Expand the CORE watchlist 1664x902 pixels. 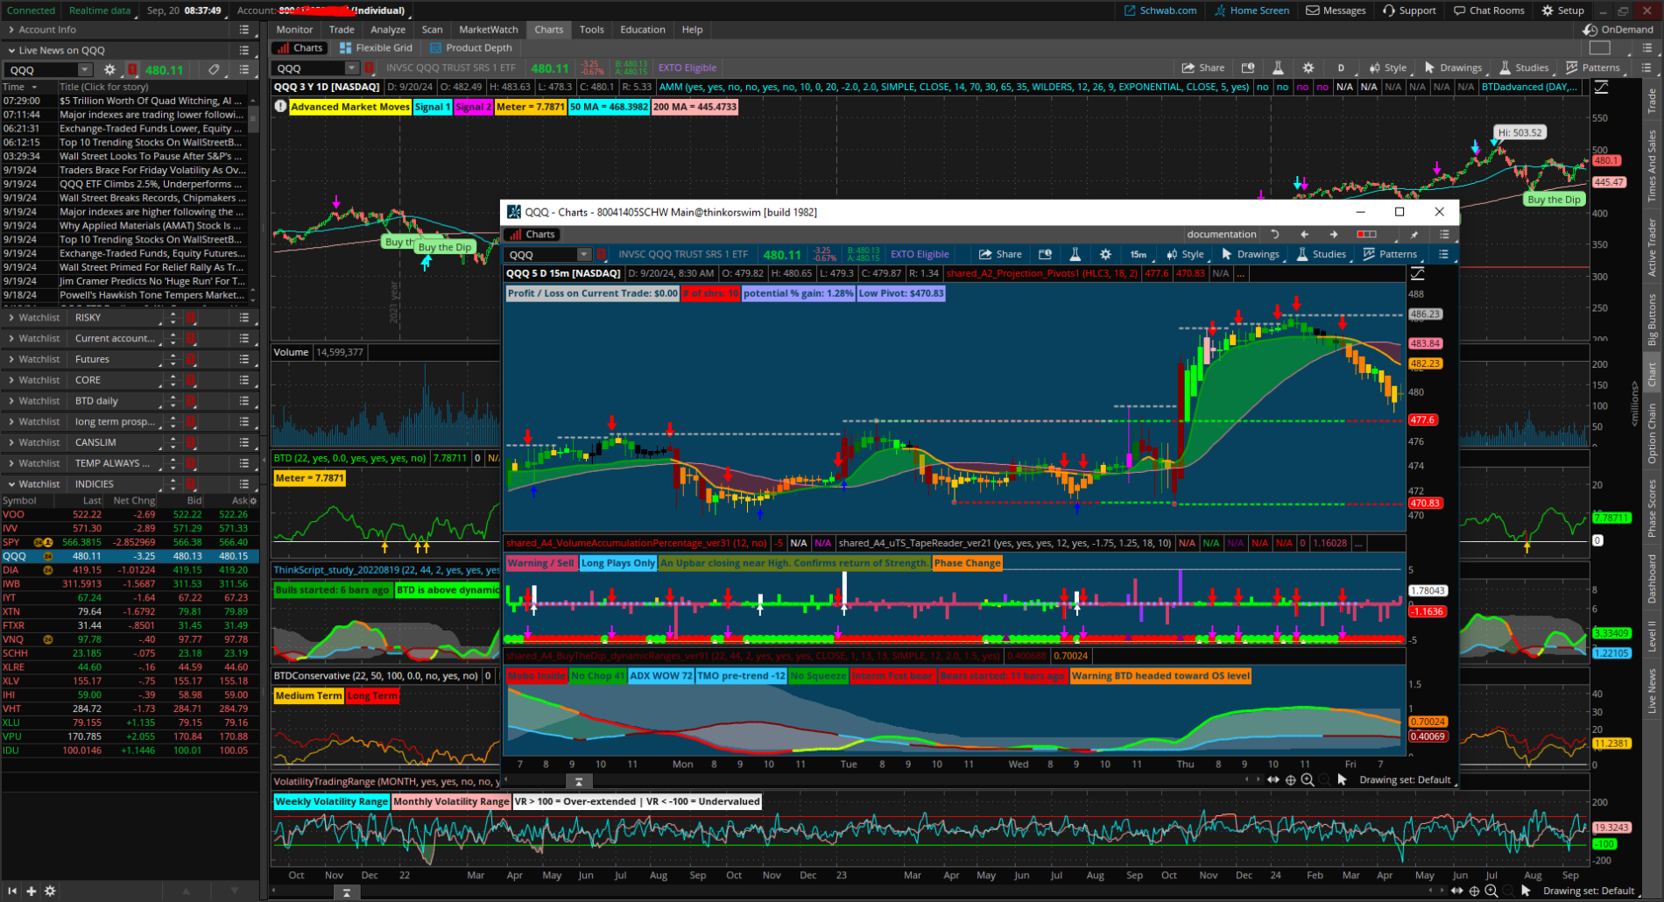tap(11, 380)
